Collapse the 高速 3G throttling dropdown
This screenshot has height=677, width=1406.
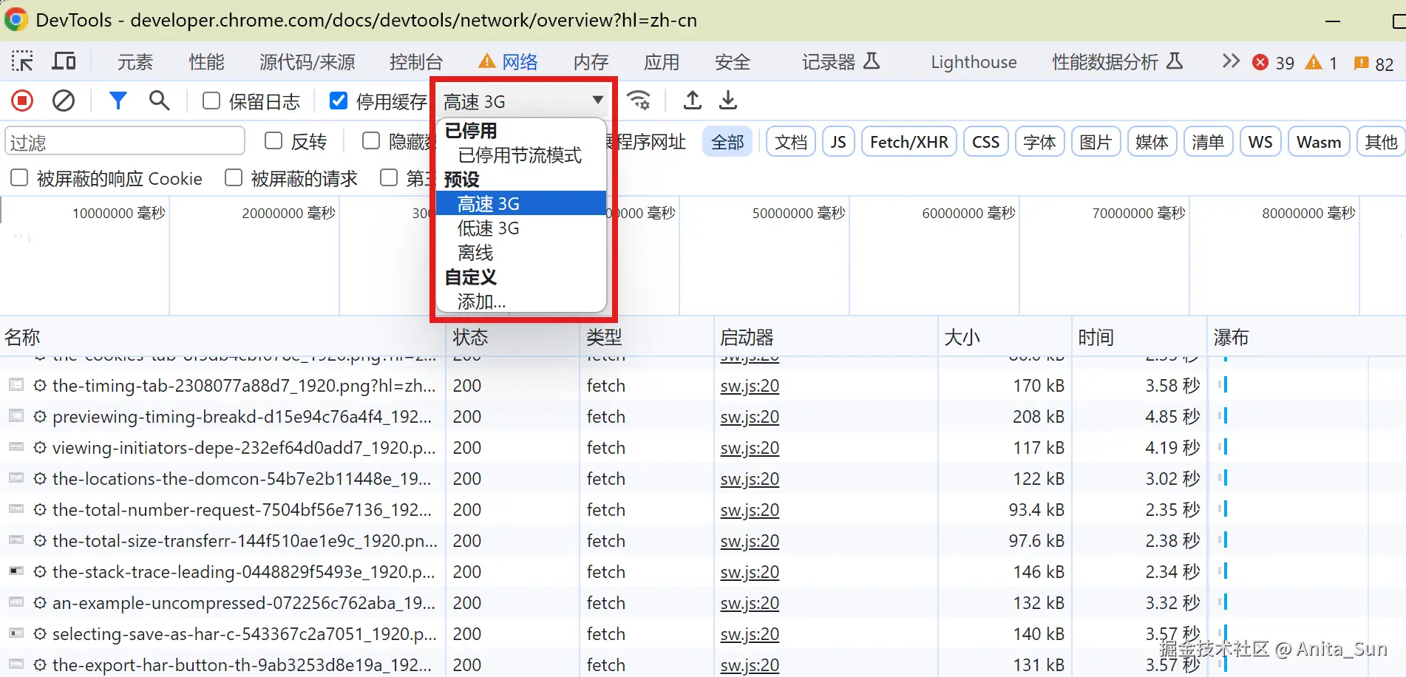[523, 101]
